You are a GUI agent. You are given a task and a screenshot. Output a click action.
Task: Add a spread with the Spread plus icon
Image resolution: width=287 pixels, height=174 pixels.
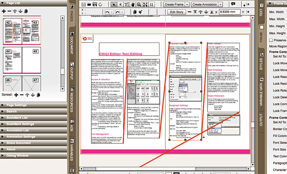click(x=16, y=95)
